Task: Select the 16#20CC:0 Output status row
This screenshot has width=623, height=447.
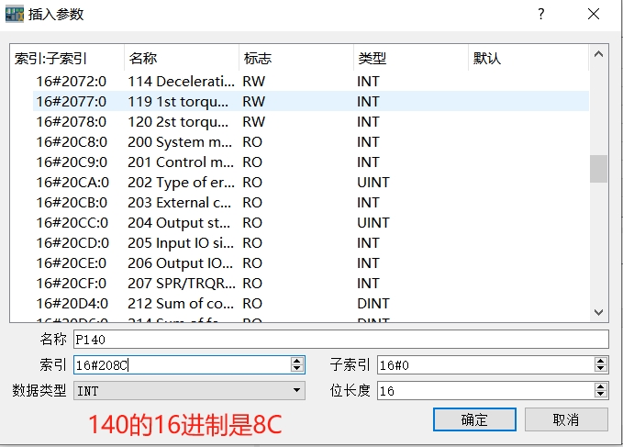Action: tap(184, 222)
